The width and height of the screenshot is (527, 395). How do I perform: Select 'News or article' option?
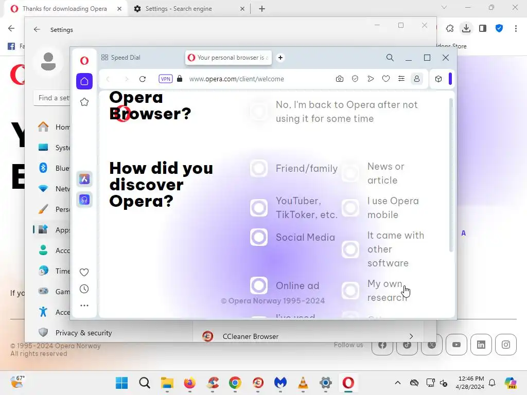[350, 173]
